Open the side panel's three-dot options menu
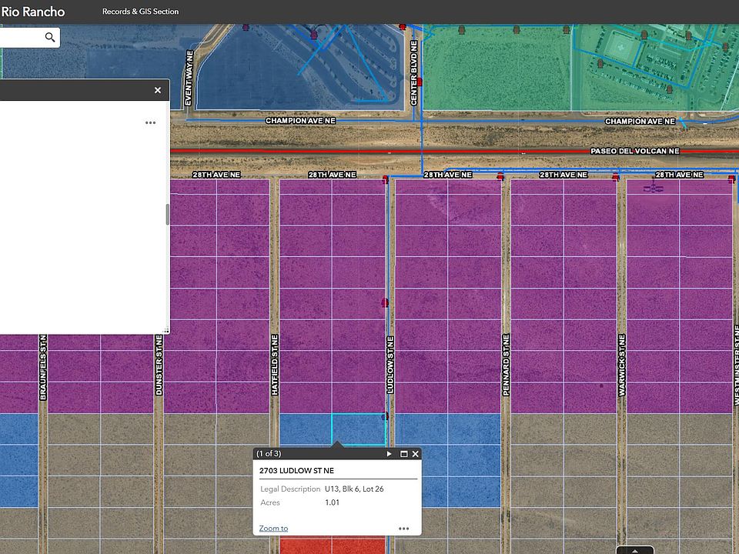 tap(150, 122)
